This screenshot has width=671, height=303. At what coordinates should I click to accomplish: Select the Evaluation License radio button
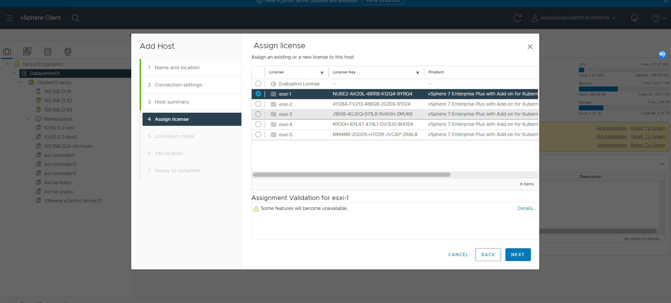point(258,84)
